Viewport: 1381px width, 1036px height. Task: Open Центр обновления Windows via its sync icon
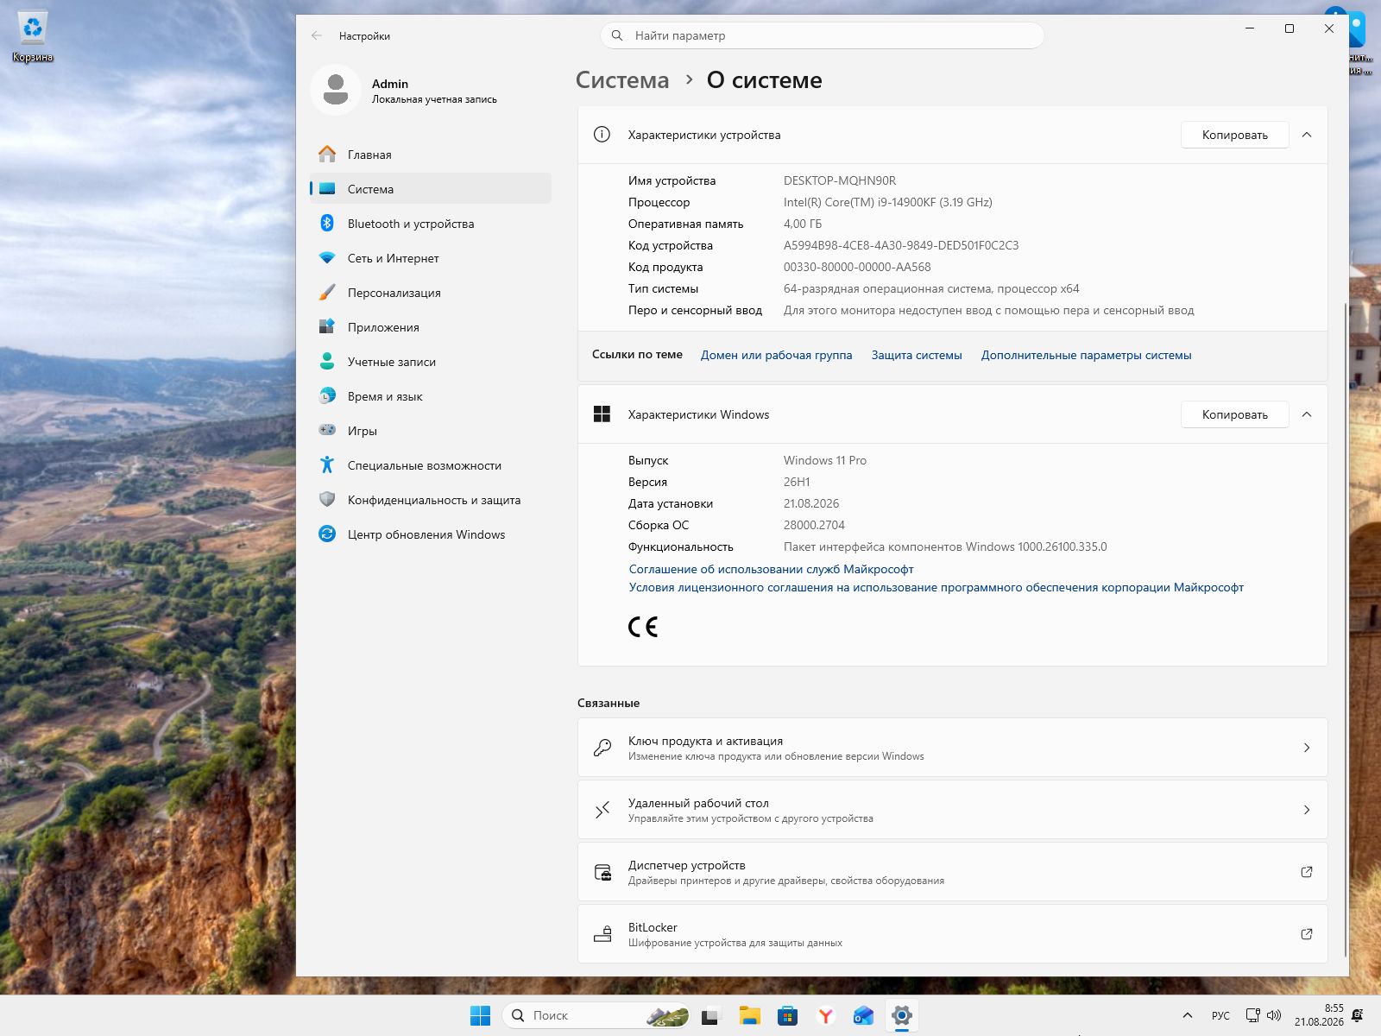point(327,534)
